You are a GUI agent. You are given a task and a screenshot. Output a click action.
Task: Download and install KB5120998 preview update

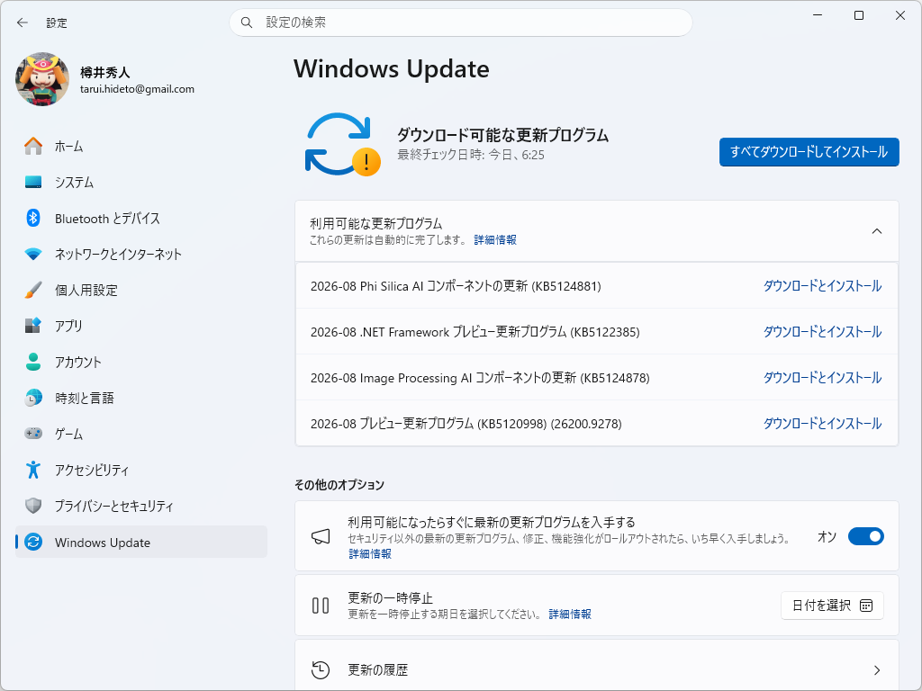click(822, 424)
